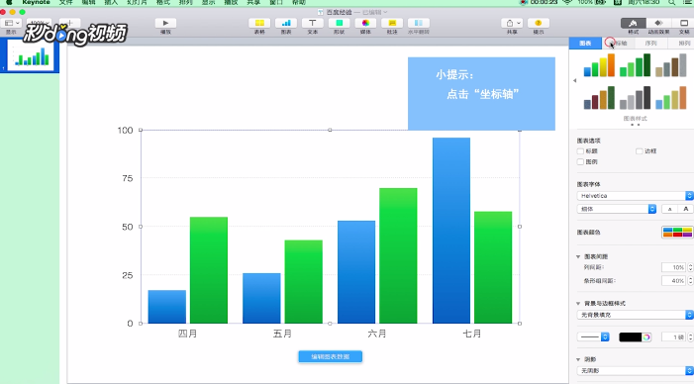The width and height of the screenshot is (694, 384).
Task: Click the bar group gap 40% field
Action: click(x=673, y=280)
